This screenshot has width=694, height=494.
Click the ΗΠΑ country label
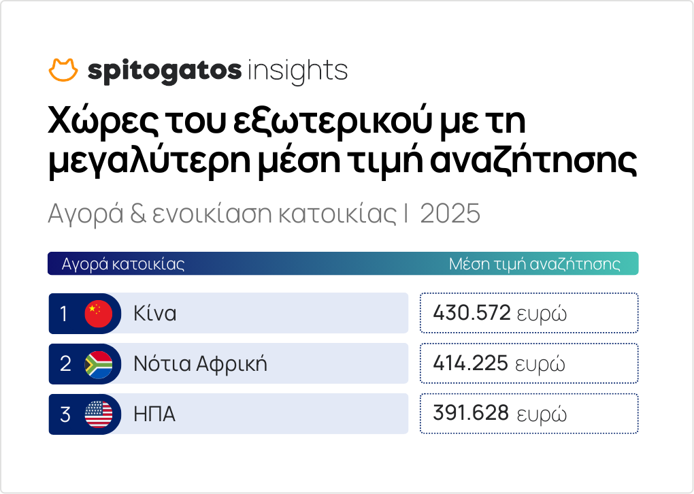(x=154, y=414)
